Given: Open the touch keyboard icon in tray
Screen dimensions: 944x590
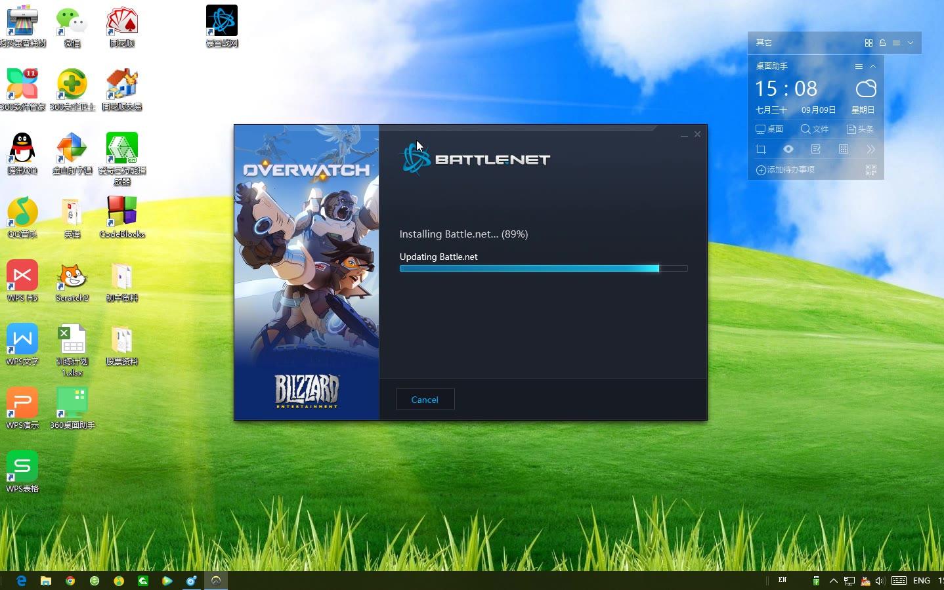Looking at the screenshot, I should (899, 581).
